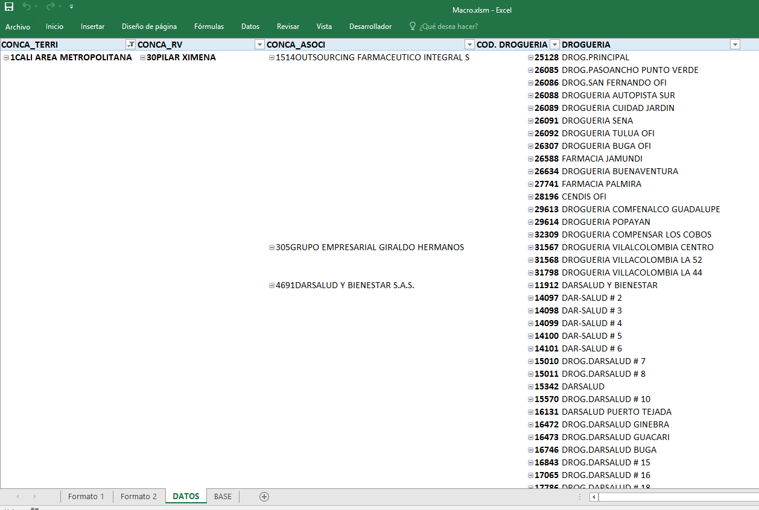
Task: Select the DROG.DARSALUD GUACARI cell
Action: click(615, 438)
